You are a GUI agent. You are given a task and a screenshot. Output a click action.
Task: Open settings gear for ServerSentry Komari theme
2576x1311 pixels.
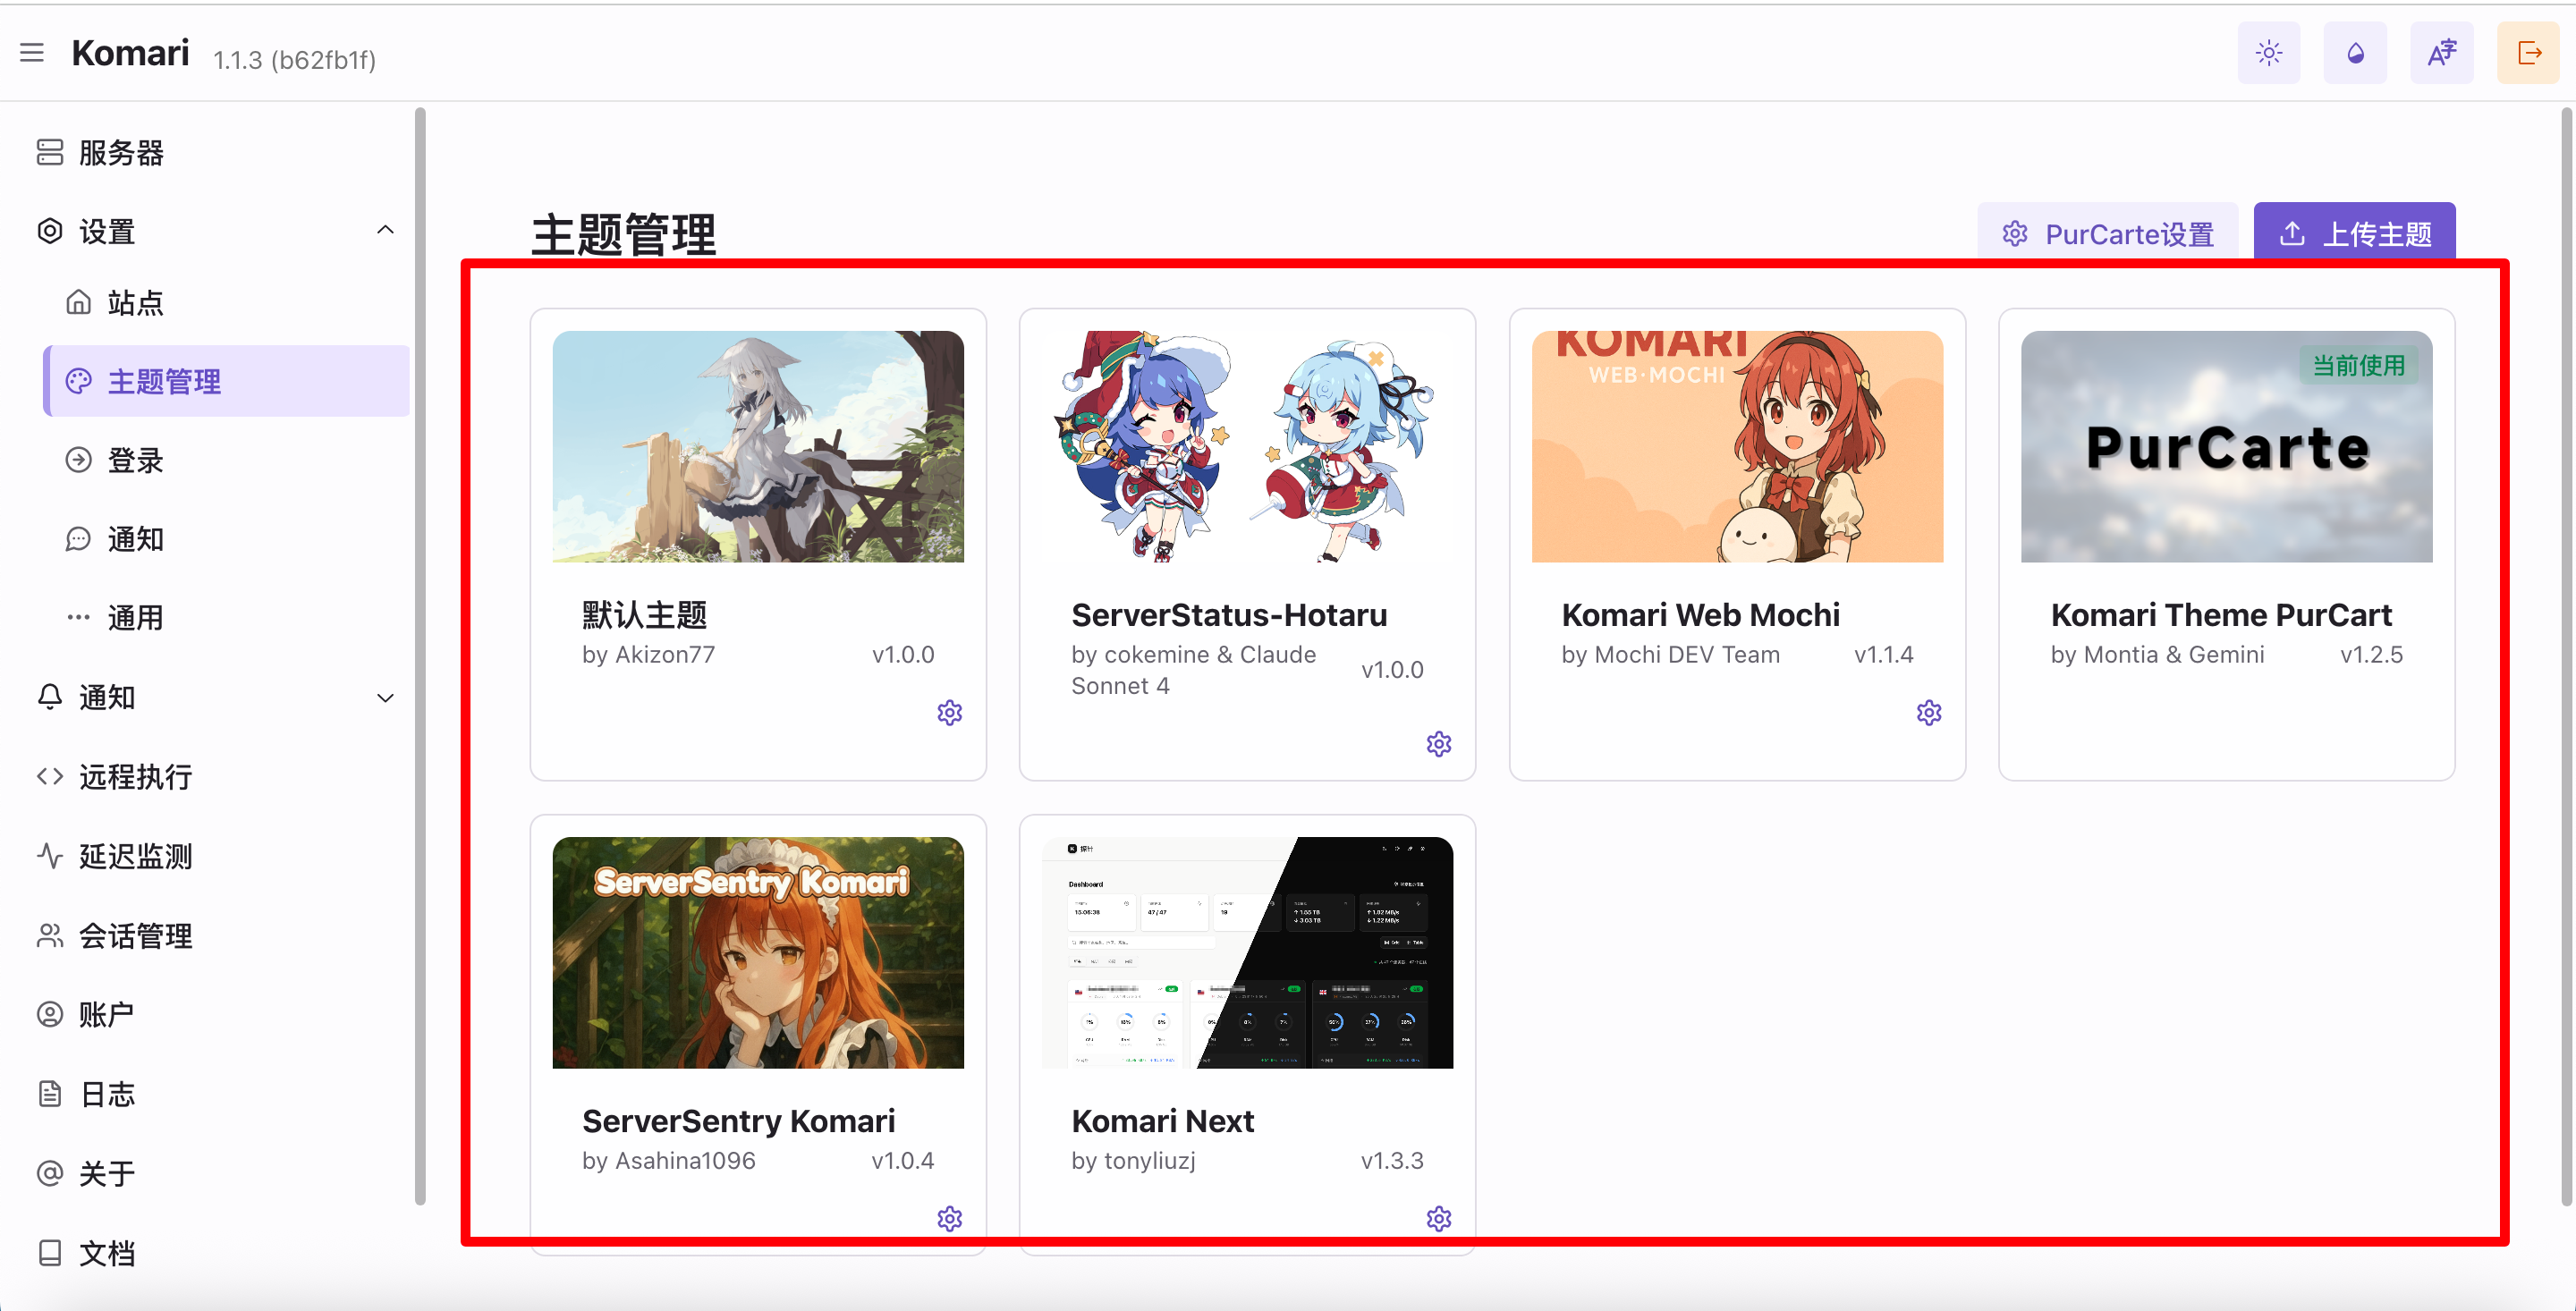pos(949,1219)
